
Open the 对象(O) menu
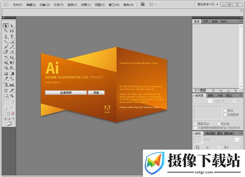tap(45, 5)
